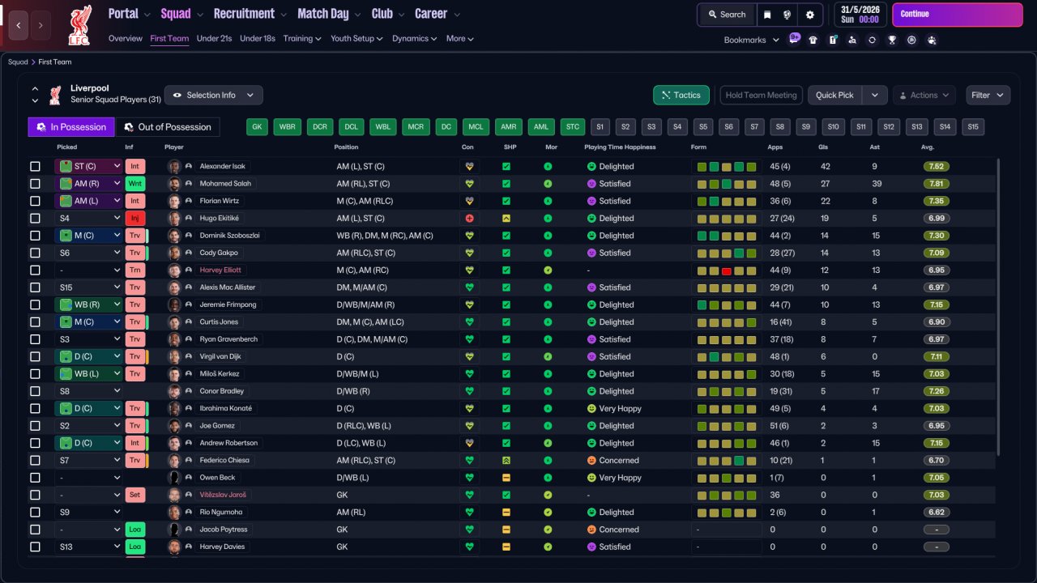Click the Quick Pick button

[835, 96]
